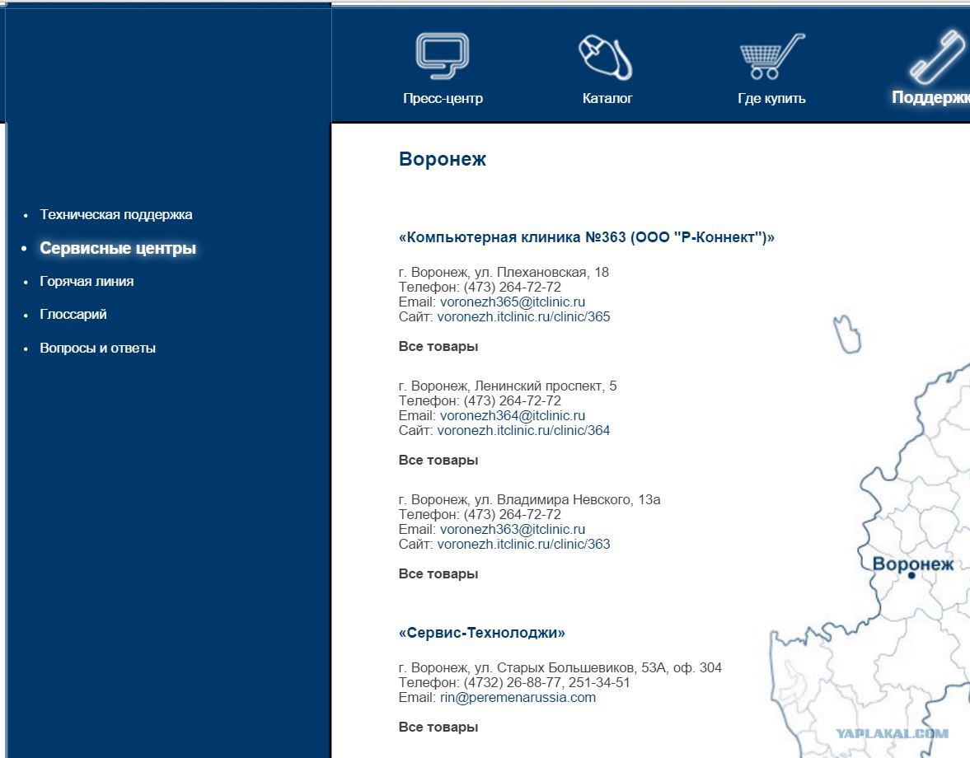Click email voronezh364@itclinic.ru
The image size is (970, 758).
(513, 415)
